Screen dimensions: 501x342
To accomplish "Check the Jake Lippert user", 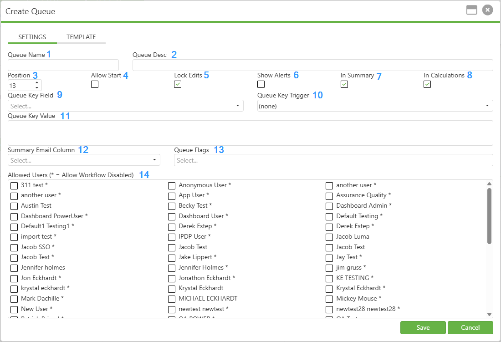I will [x=172, y=258].
